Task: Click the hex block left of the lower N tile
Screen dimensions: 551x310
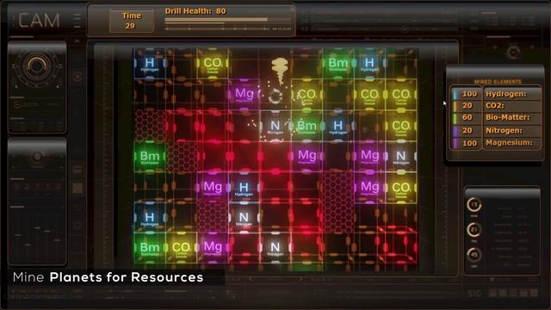Action: tap(213, 217)
